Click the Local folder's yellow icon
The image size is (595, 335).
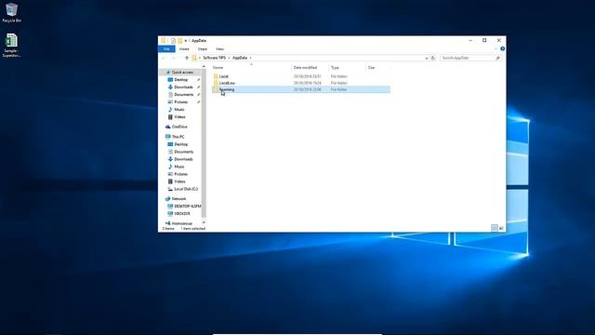[216, 76]
